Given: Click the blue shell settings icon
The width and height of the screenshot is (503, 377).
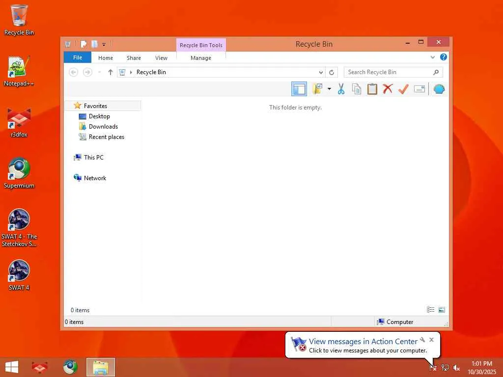Looking at the screenshot, I should [x=439, y=89].
